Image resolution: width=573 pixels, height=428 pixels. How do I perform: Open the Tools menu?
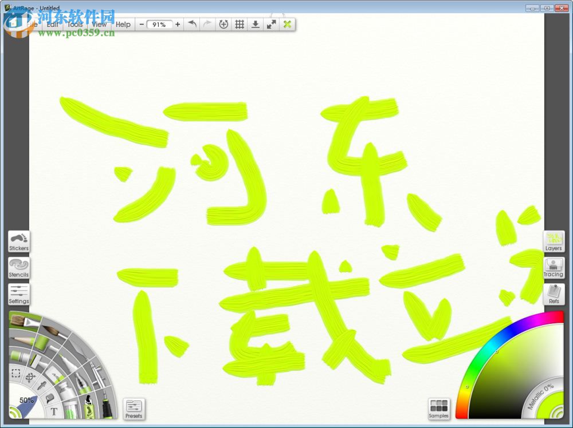click(74, 24)
